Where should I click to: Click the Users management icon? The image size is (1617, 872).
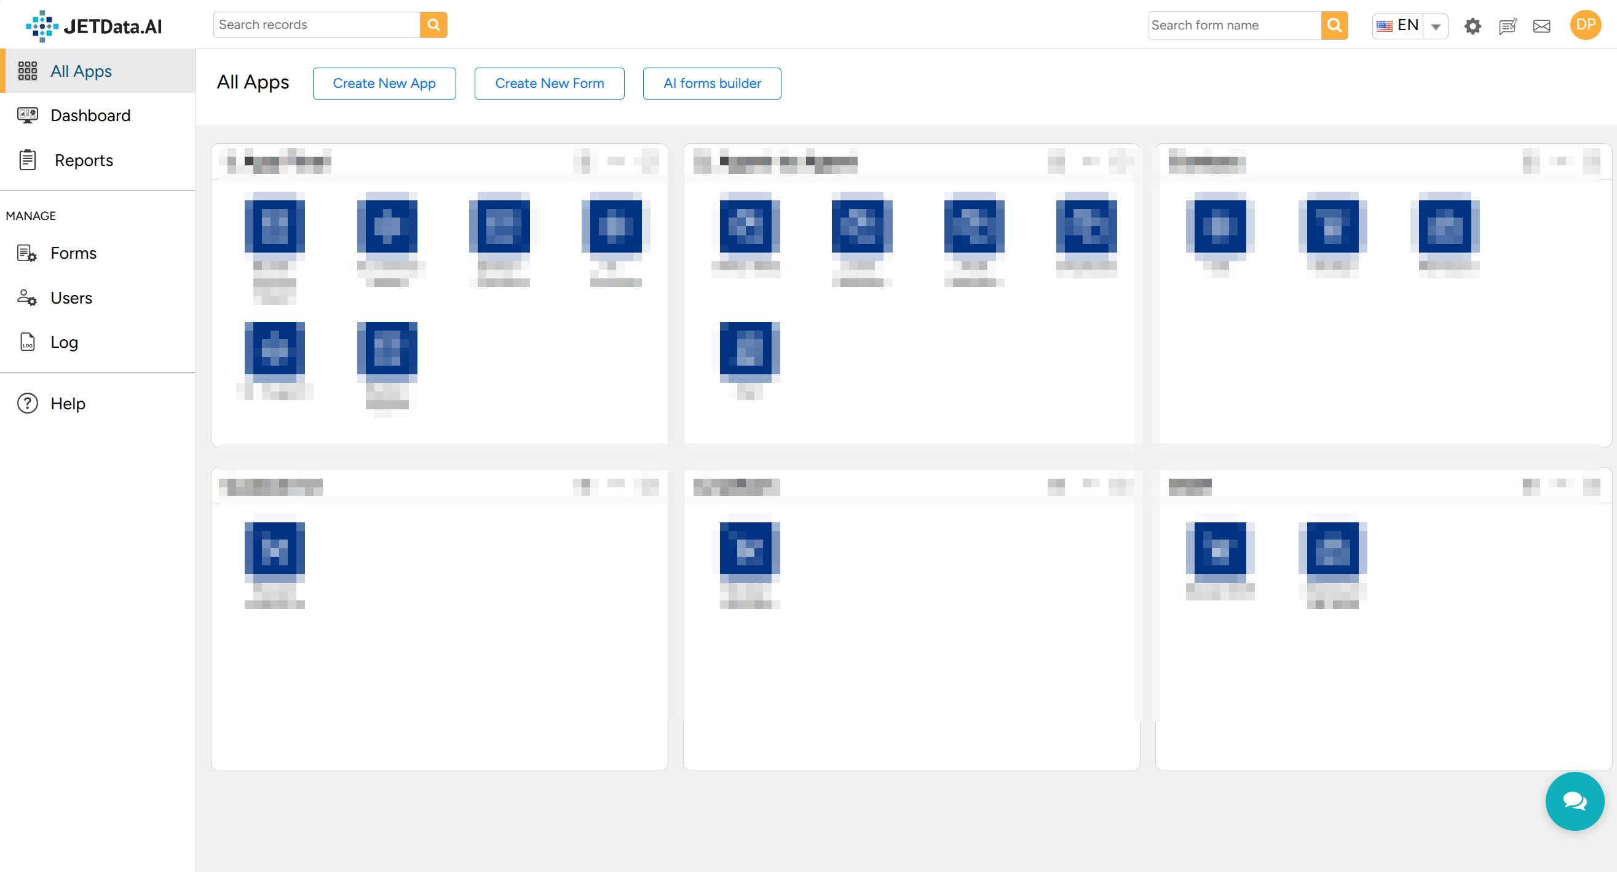[x=28, y=297]
